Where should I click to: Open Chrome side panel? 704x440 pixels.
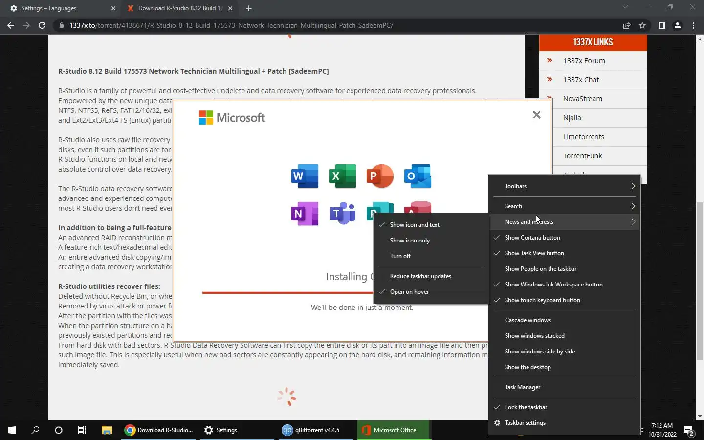(x=661, y=25)
